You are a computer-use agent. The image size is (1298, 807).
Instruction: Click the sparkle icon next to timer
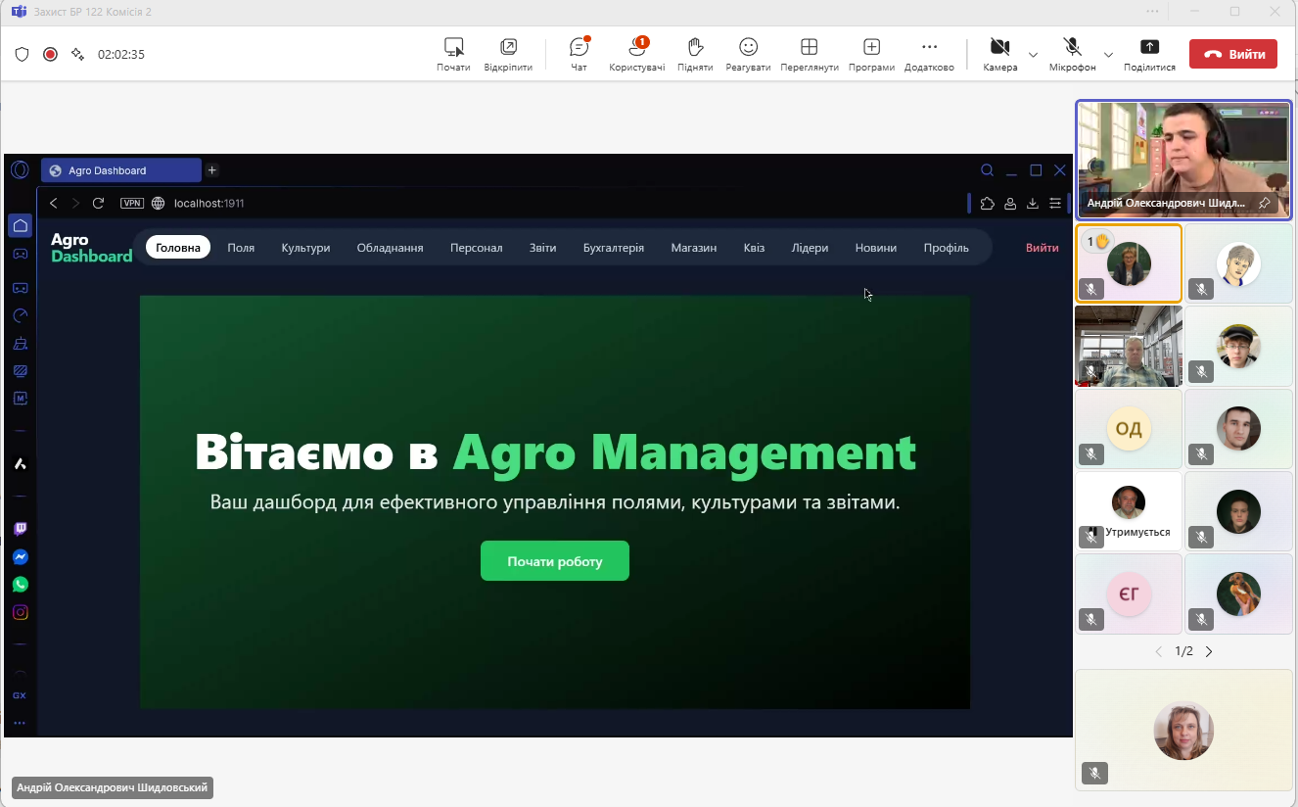point(77,55)
